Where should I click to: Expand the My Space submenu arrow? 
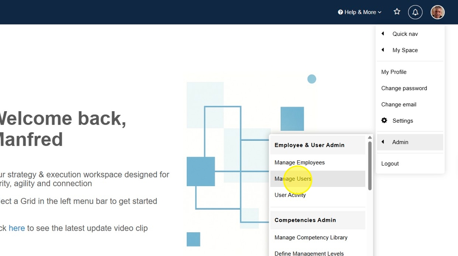point(383,50)
